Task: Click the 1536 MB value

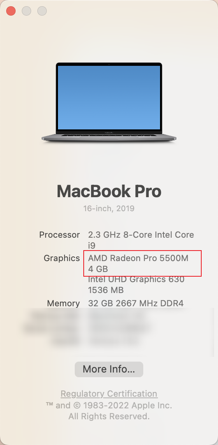Action: click(106, 290)
